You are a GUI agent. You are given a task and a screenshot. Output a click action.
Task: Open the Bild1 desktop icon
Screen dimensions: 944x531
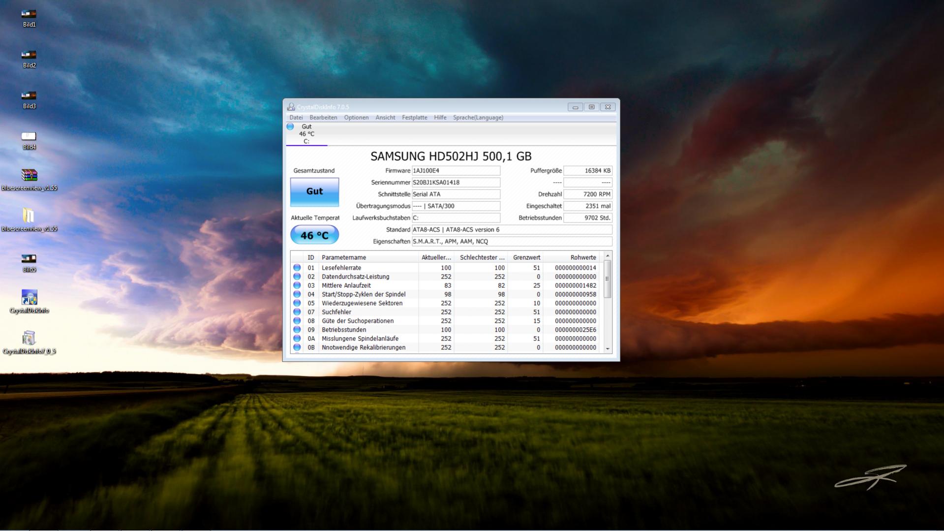(x=29, y=18)
